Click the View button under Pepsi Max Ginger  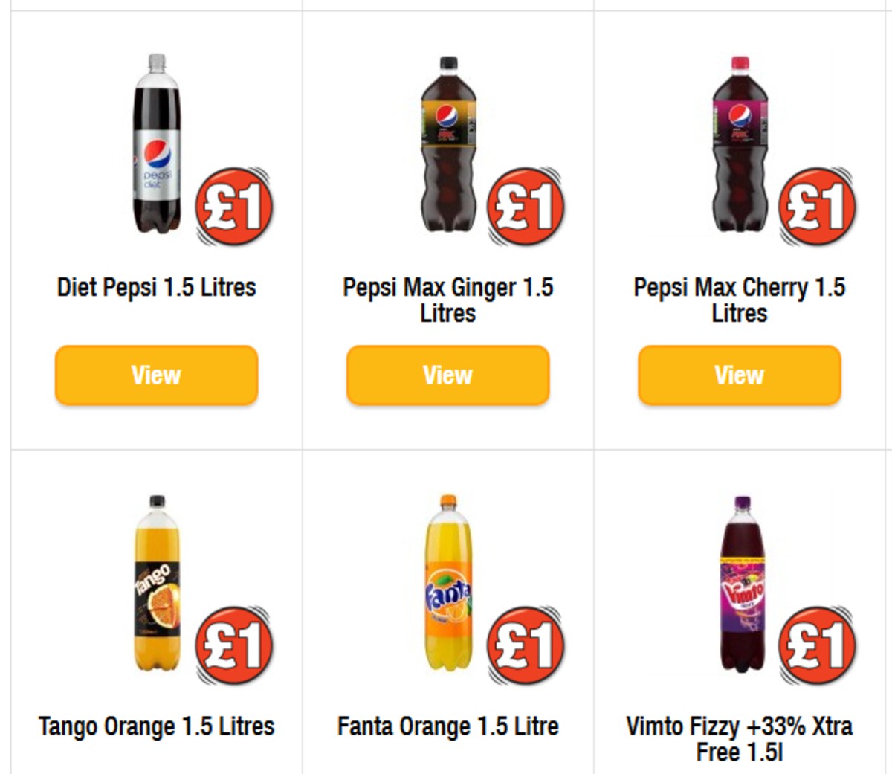click(446, 376)
